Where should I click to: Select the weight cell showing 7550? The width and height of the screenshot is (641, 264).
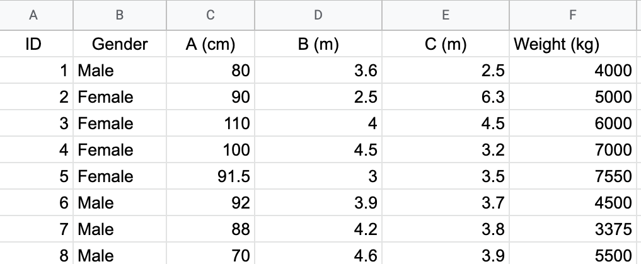[574, 176]
